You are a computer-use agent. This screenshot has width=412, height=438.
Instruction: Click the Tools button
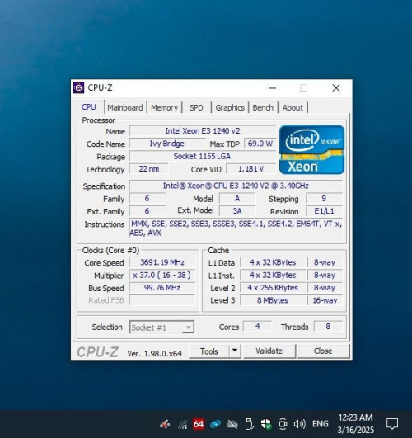pyautogui.click(x=209, y=351)
